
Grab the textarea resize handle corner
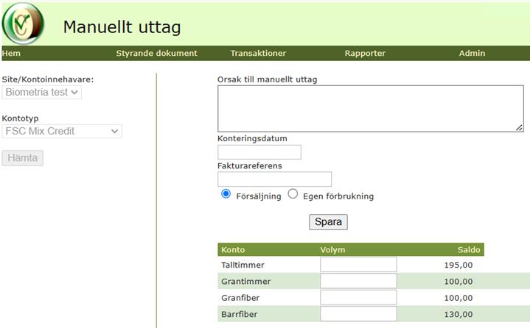tap(520, 128)
